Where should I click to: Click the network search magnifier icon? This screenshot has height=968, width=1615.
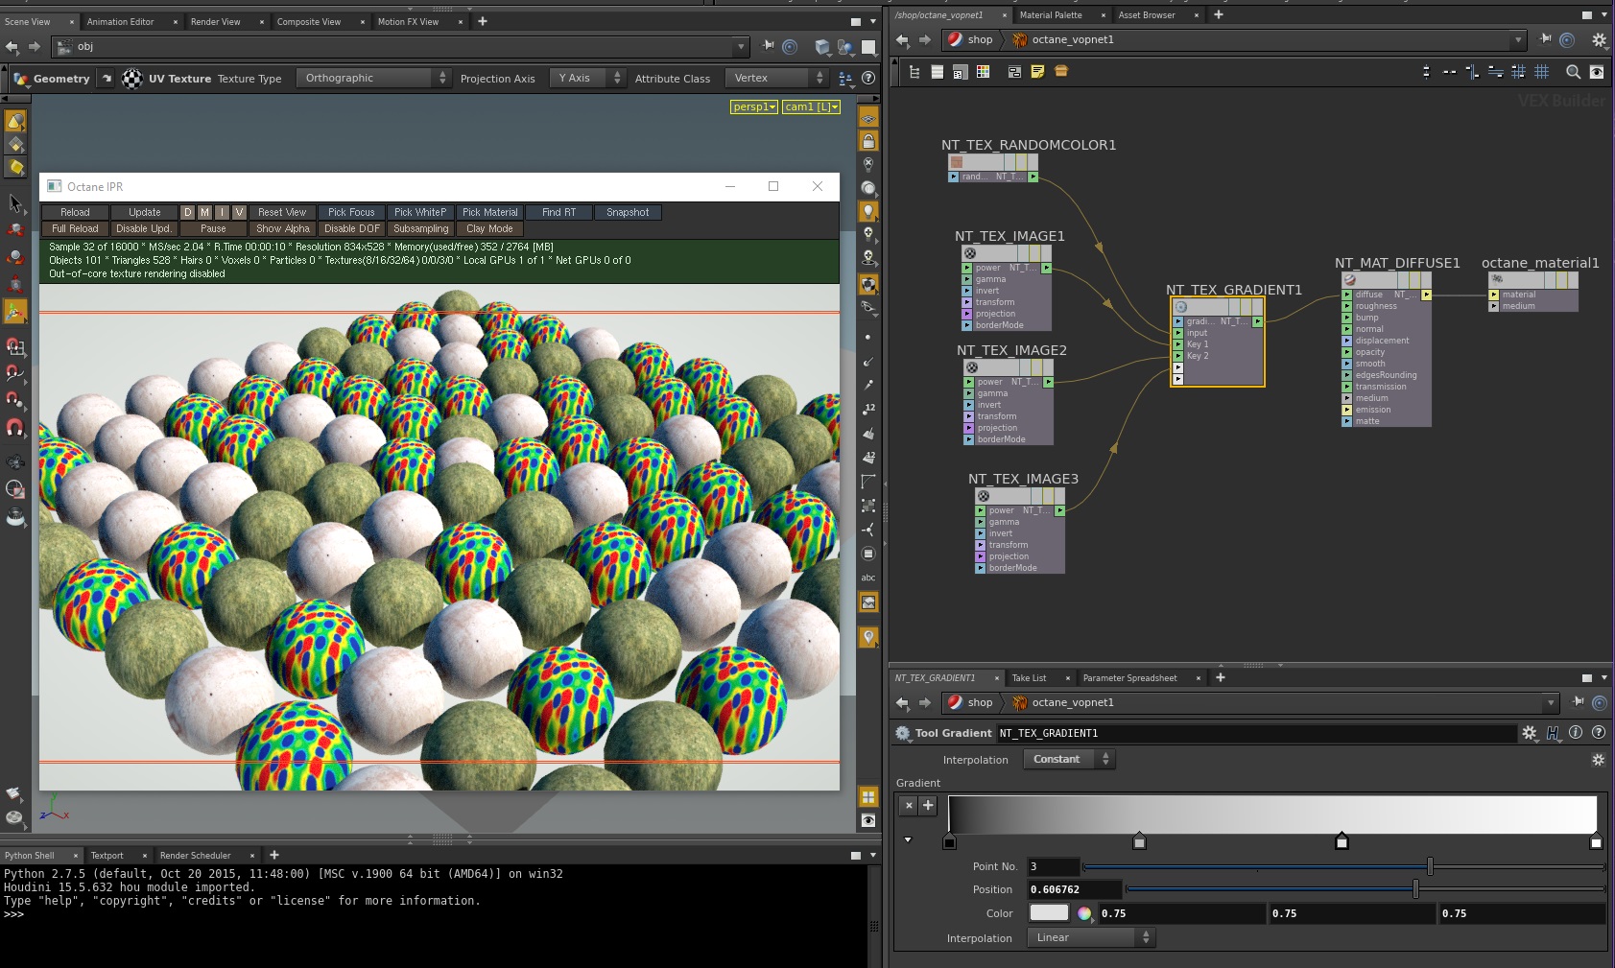tap(1573, 72)
